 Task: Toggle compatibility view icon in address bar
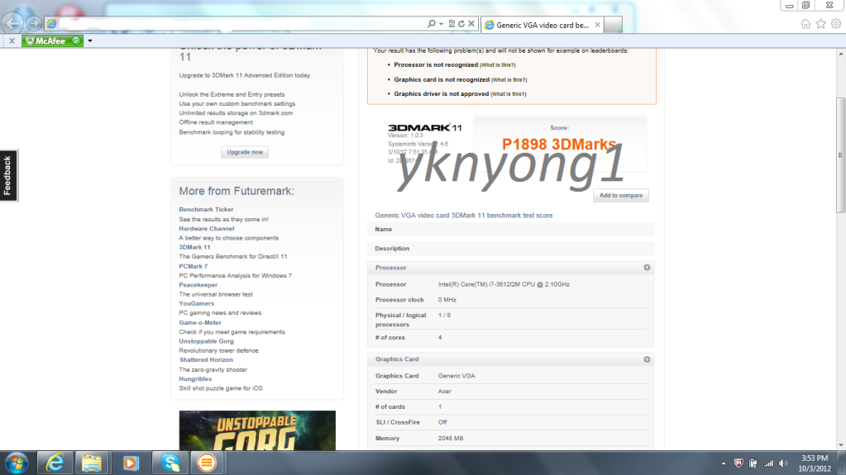coord(452,24)
